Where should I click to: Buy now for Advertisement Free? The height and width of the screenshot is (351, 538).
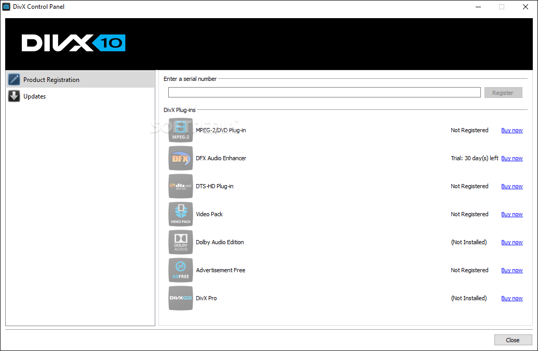tap(512, 270)
